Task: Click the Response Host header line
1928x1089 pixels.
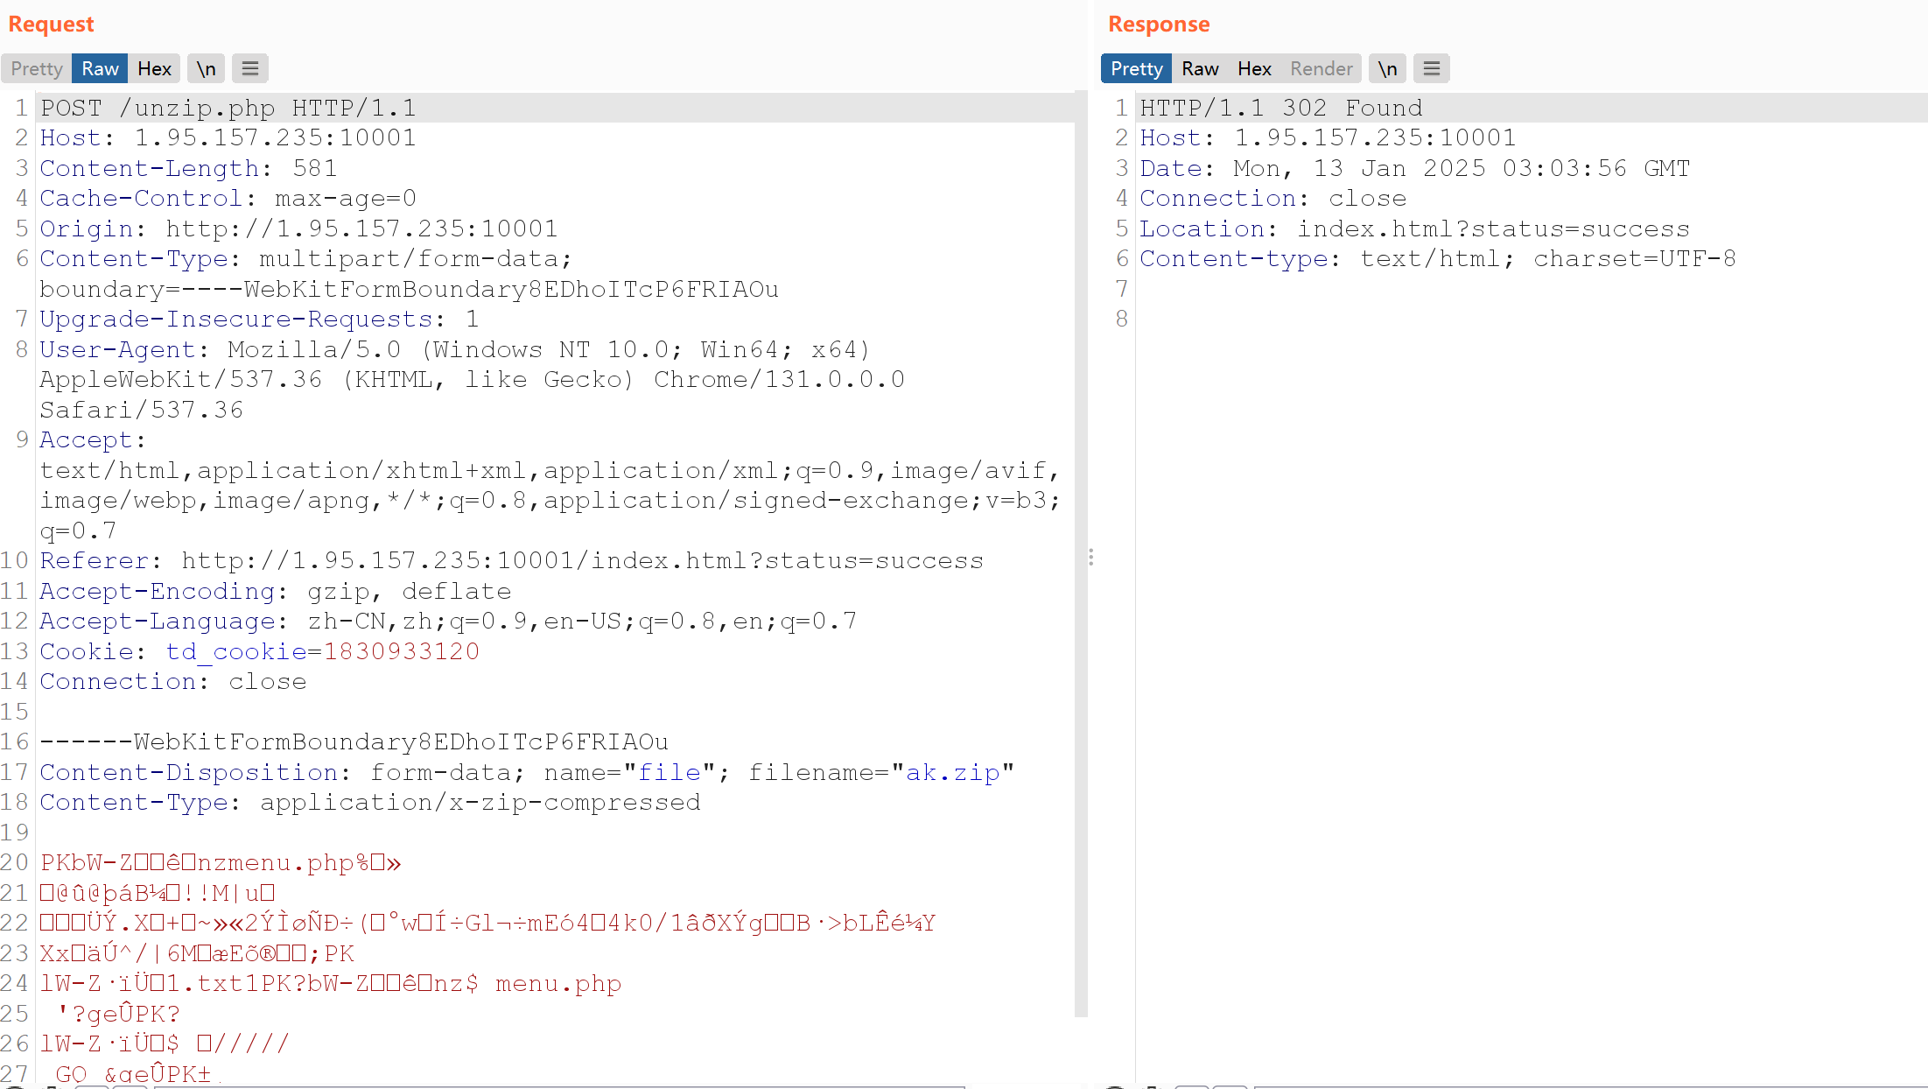Action: point(1328,138)
